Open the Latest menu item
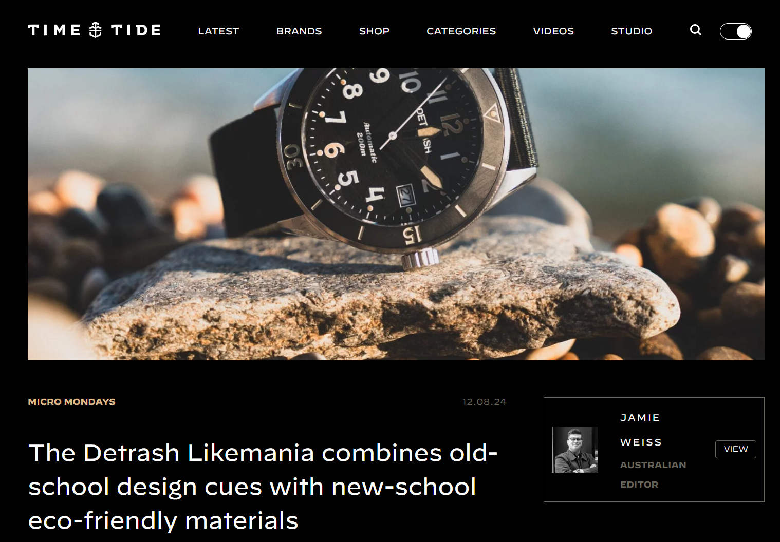 tap(218, 31)
